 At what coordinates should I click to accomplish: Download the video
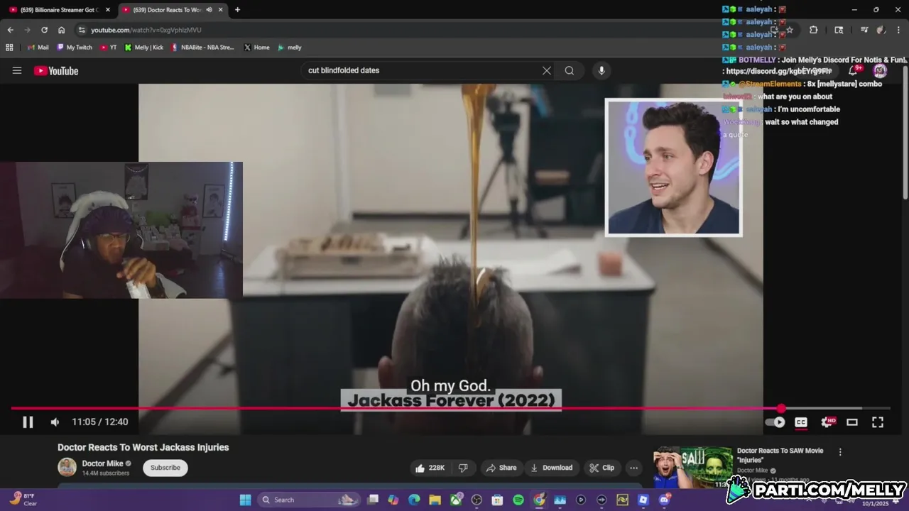tap(552, 468)
